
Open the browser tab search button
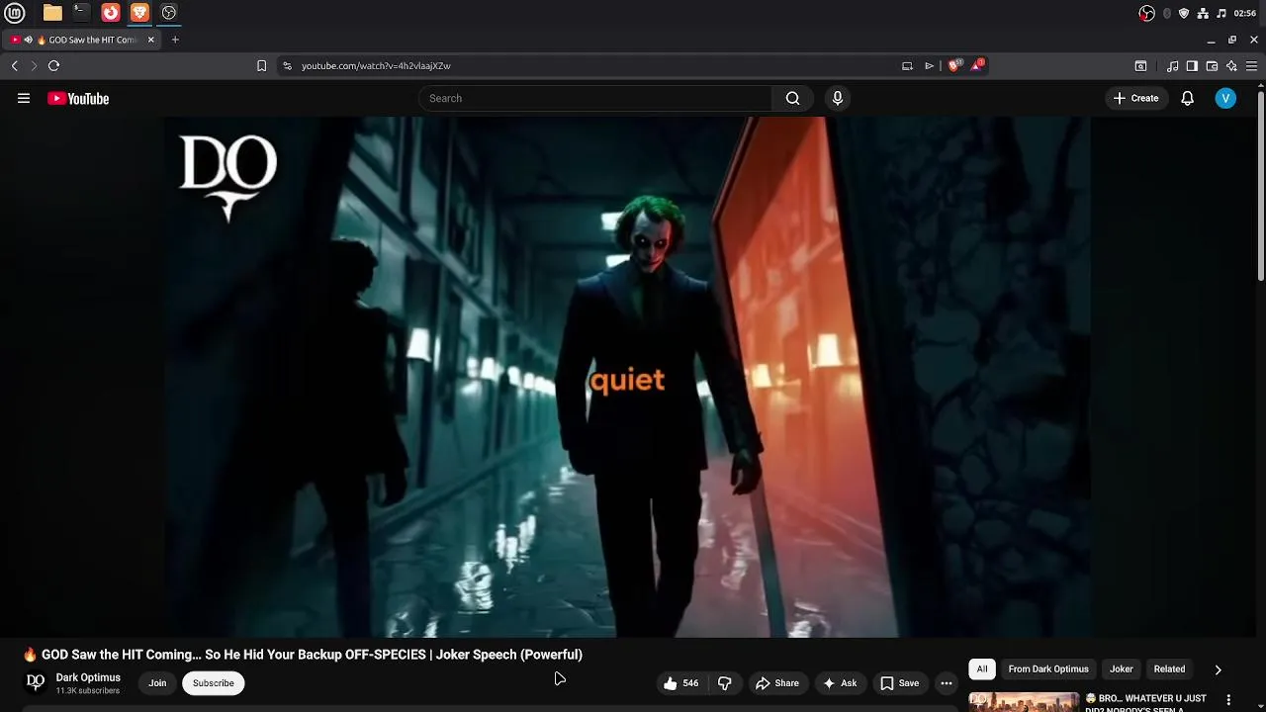[x=1140, y=65]
